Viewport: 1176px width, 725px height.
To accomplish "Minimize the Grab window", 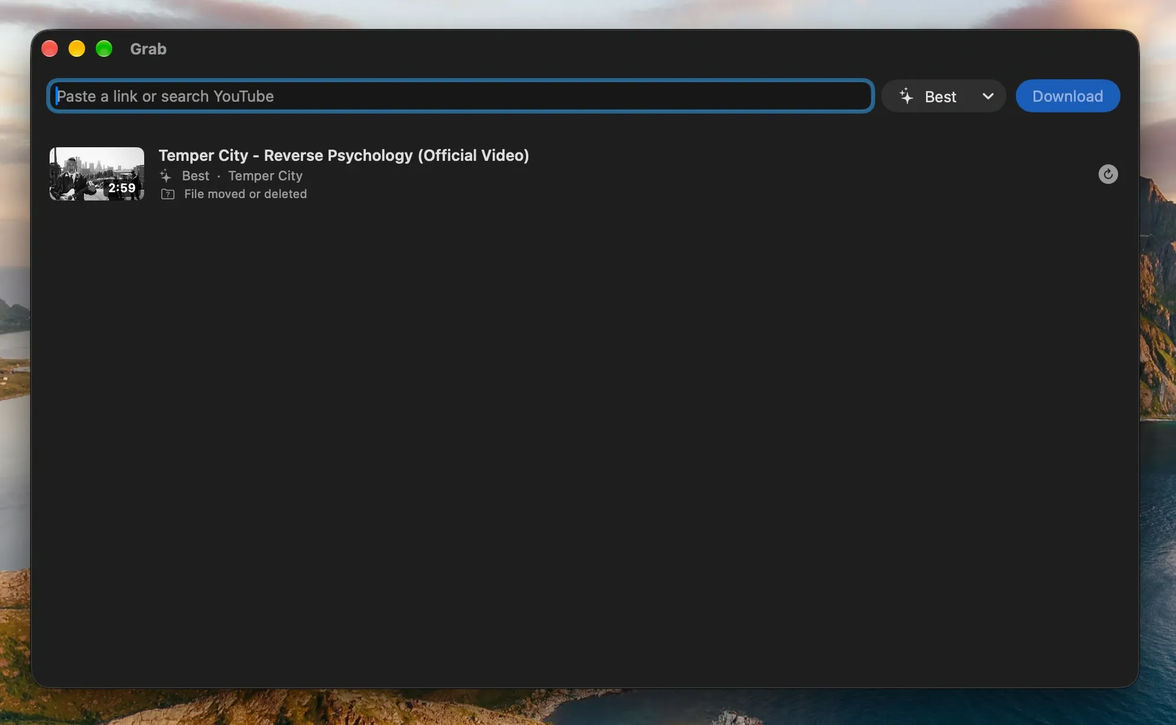I will point(77,48).
